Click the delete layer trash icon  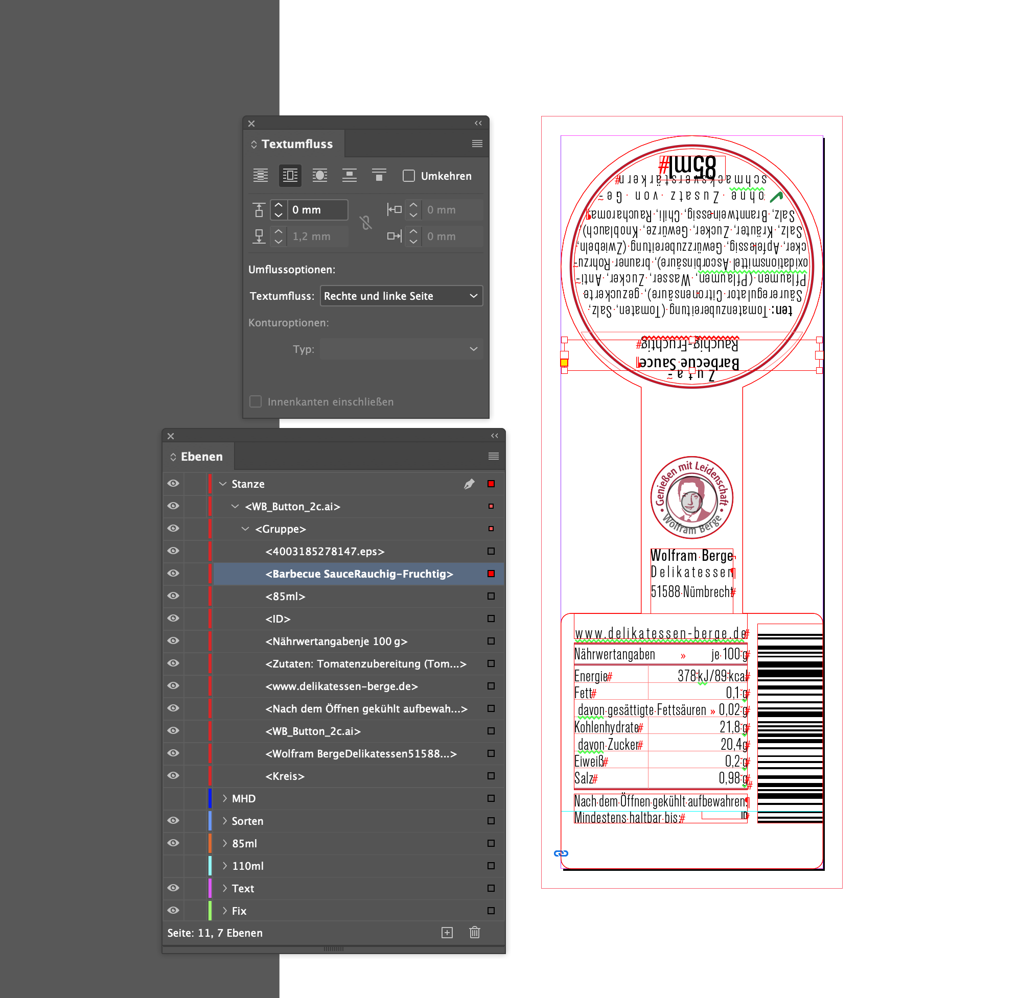(x=475, y=933)
